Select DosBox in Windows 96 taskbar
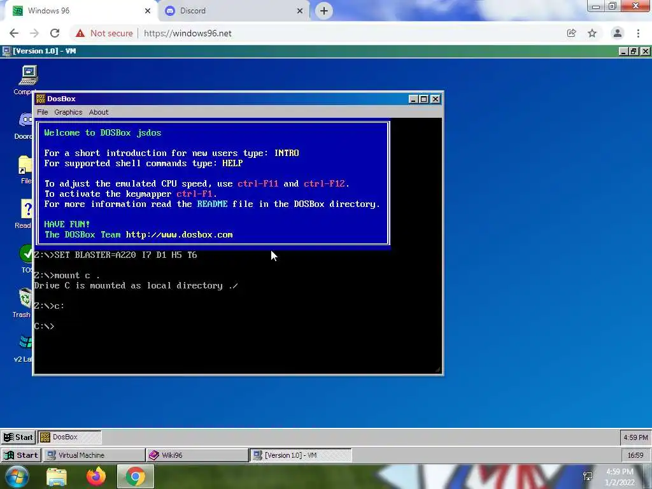 (69, 437)
